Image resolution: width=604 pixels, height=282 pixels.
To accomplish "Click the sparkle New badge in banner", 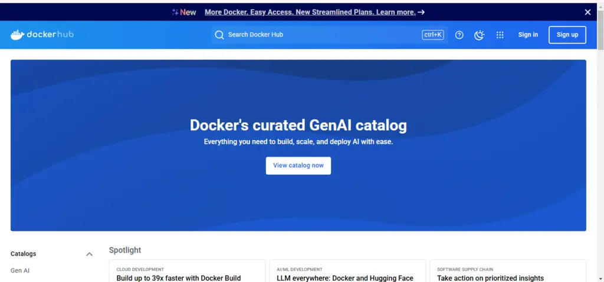I will click(184, 12).
